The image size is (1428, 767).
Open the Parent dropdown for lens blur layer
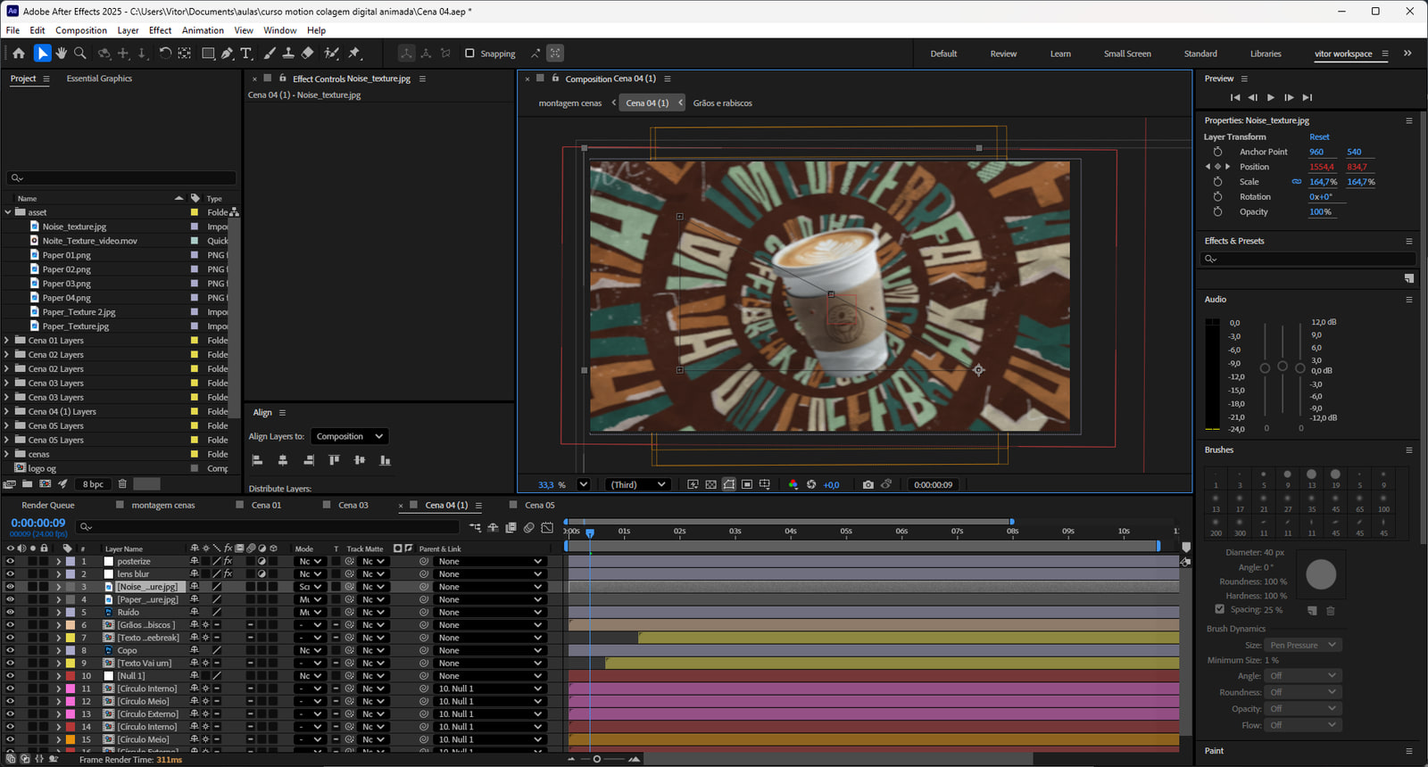490,574
